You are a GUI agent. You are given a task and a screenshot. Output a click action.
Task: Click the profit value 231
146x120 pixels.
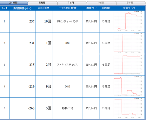32,43
